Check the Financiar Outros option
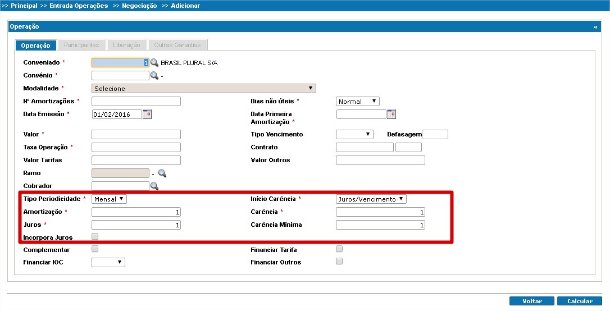This screenshot has height=311, width=610. [339, 261]
